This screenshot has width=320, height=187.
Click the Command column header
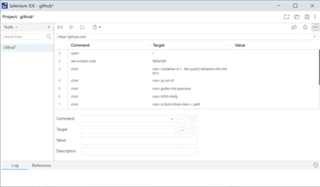[80, 45]
